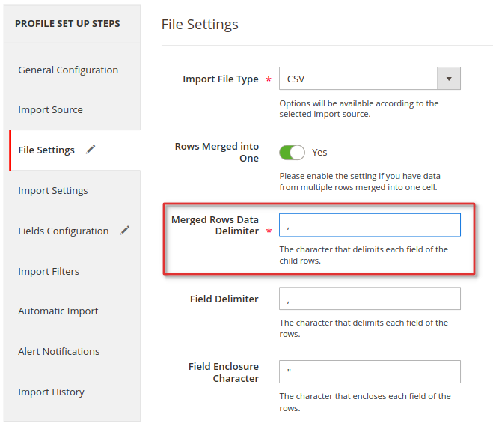This screenshot has height=435, width=493.
Task: Click the Rows Merged into One label
Action: pos(217,152)
